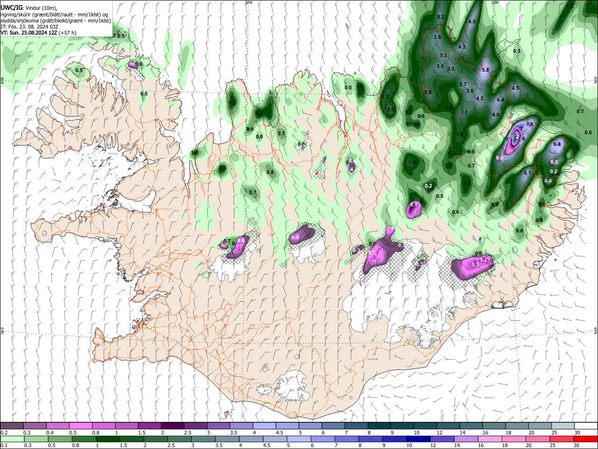Click the 4.2 precipitation value
This screenshot has height=449, width=598.
[x=479, y=98]
